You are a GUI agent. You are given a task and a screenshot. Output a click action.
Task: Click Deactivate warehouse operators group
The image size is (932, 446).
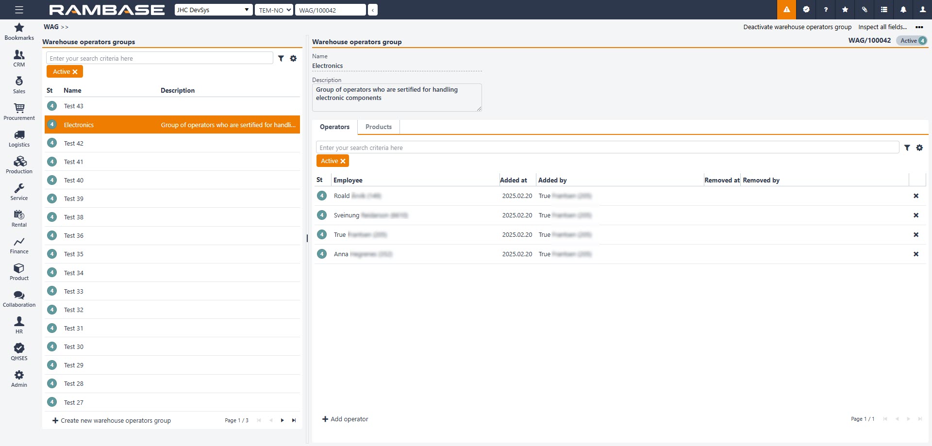797,27
